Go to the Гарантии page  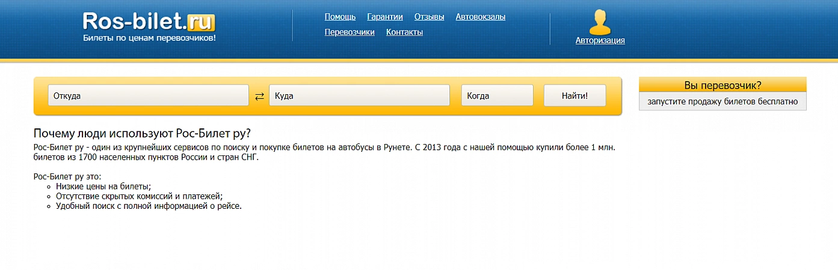(x=385, y=17)
